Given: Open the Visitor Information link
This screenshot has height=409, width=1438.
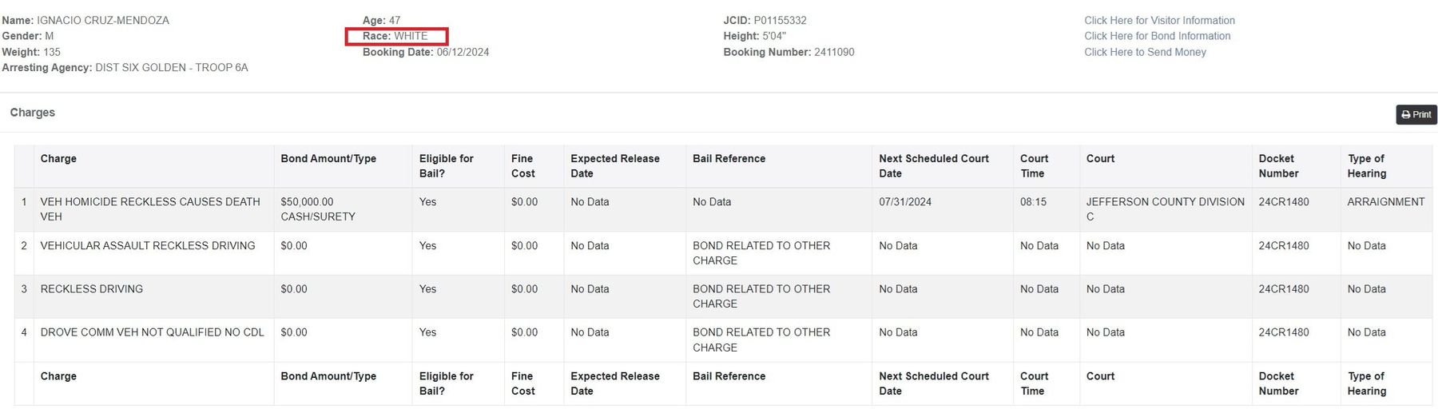Looking at the screenshot, I should (x=1159, y=20).
